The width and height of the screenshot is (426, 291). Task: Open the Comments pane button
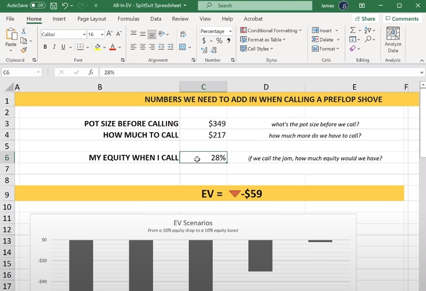coord(402,19)
